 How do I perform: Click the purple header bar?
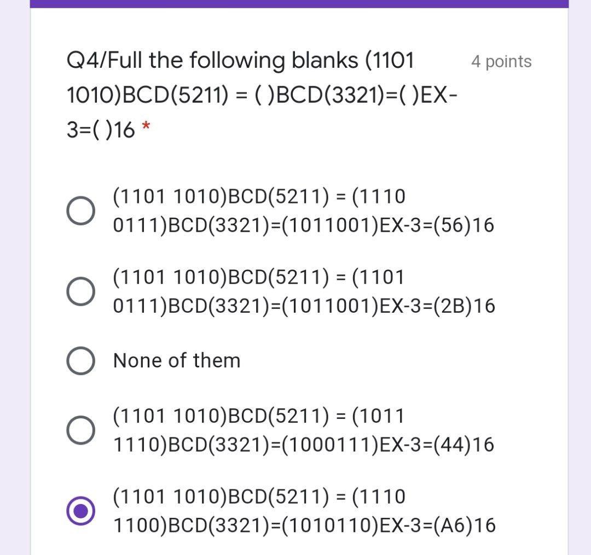coord(296,3)
